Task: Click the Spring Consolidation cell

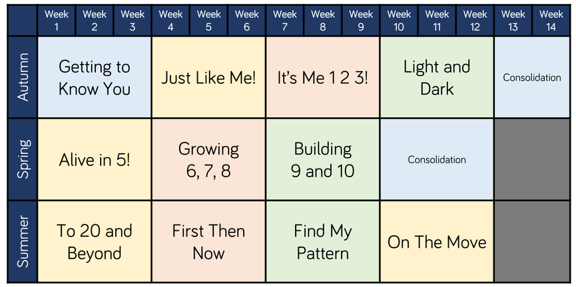Action: click(x=437, y=160)
